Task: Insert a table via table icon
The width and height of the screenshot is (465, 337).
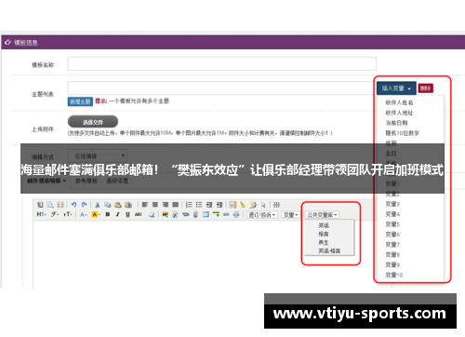Action: (206, 214)
